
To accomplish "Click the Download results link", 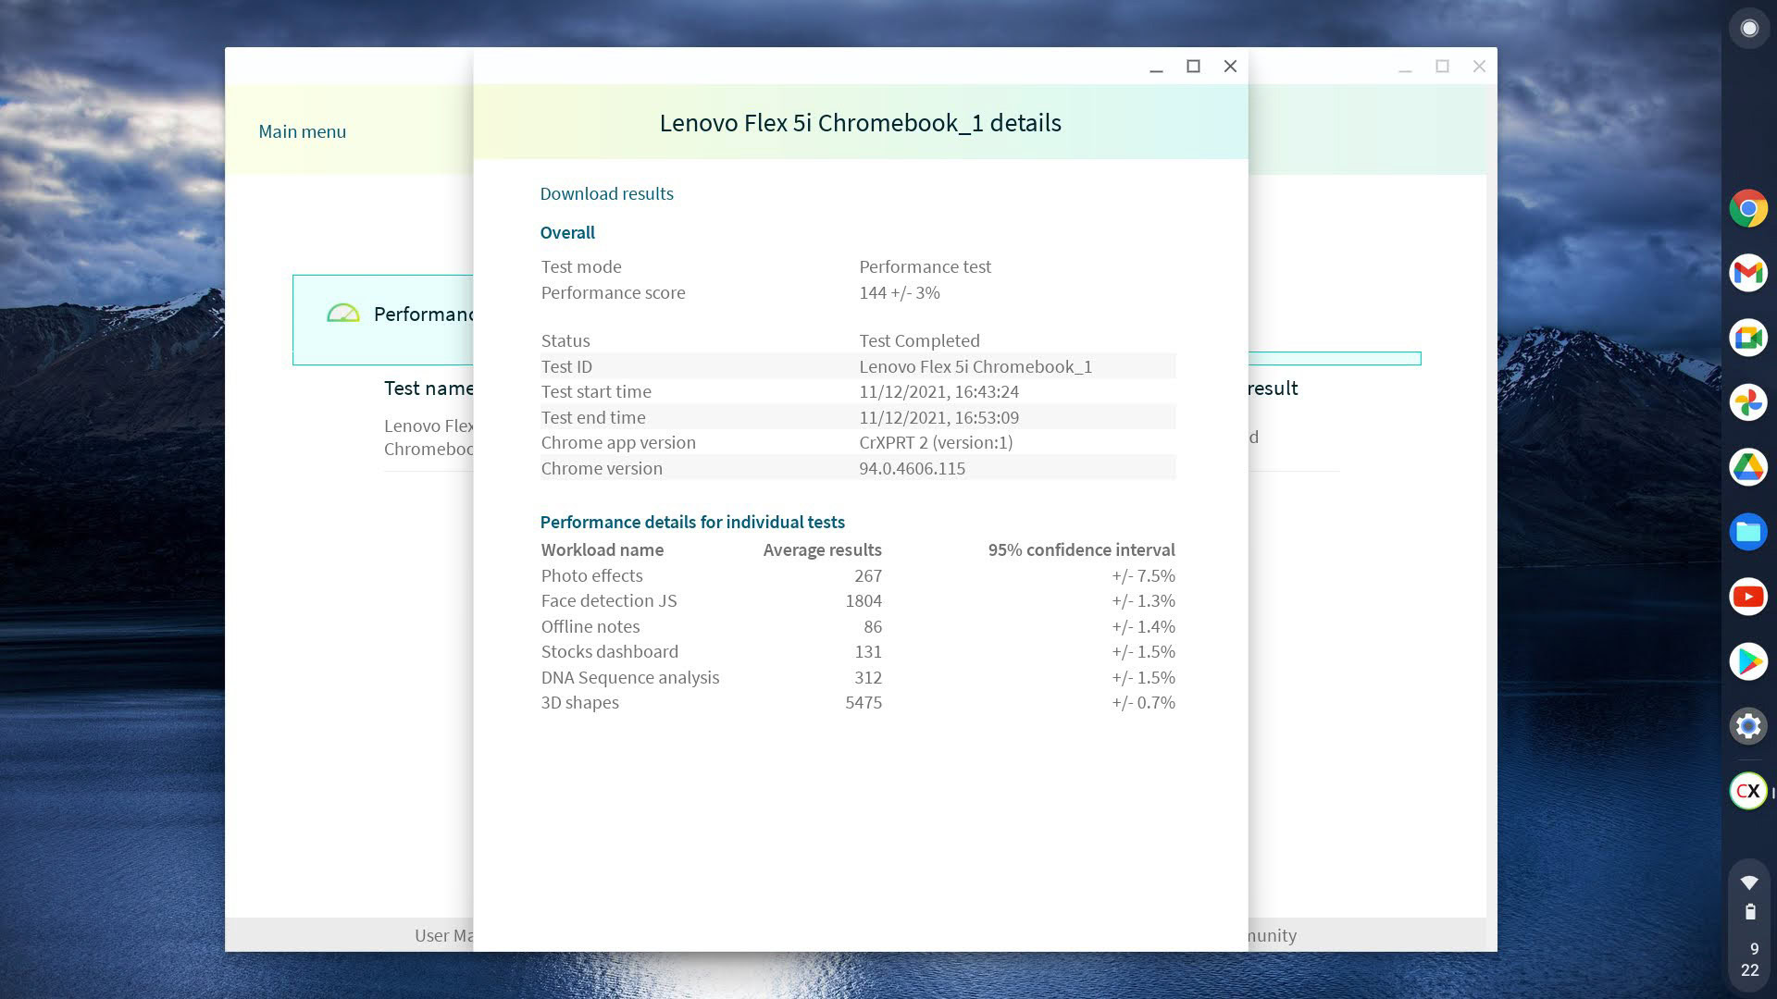I will [x=606, y=193].
